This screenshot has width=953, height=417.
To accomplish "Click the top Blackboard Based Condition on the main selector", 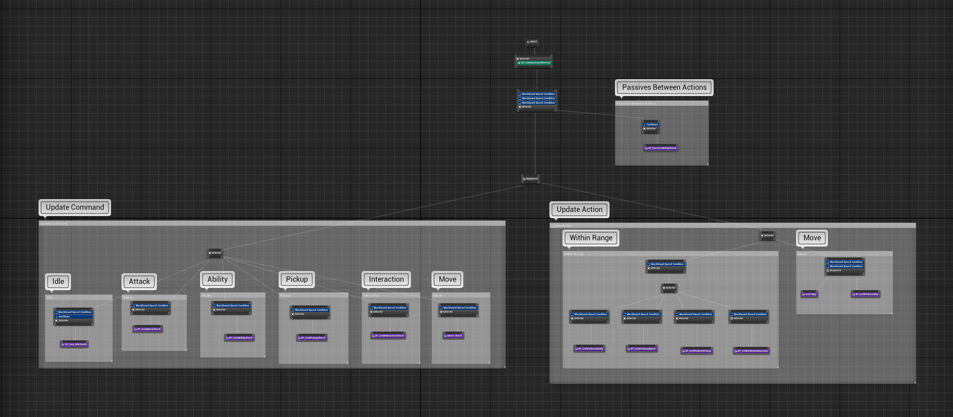I will click(537, 94).
